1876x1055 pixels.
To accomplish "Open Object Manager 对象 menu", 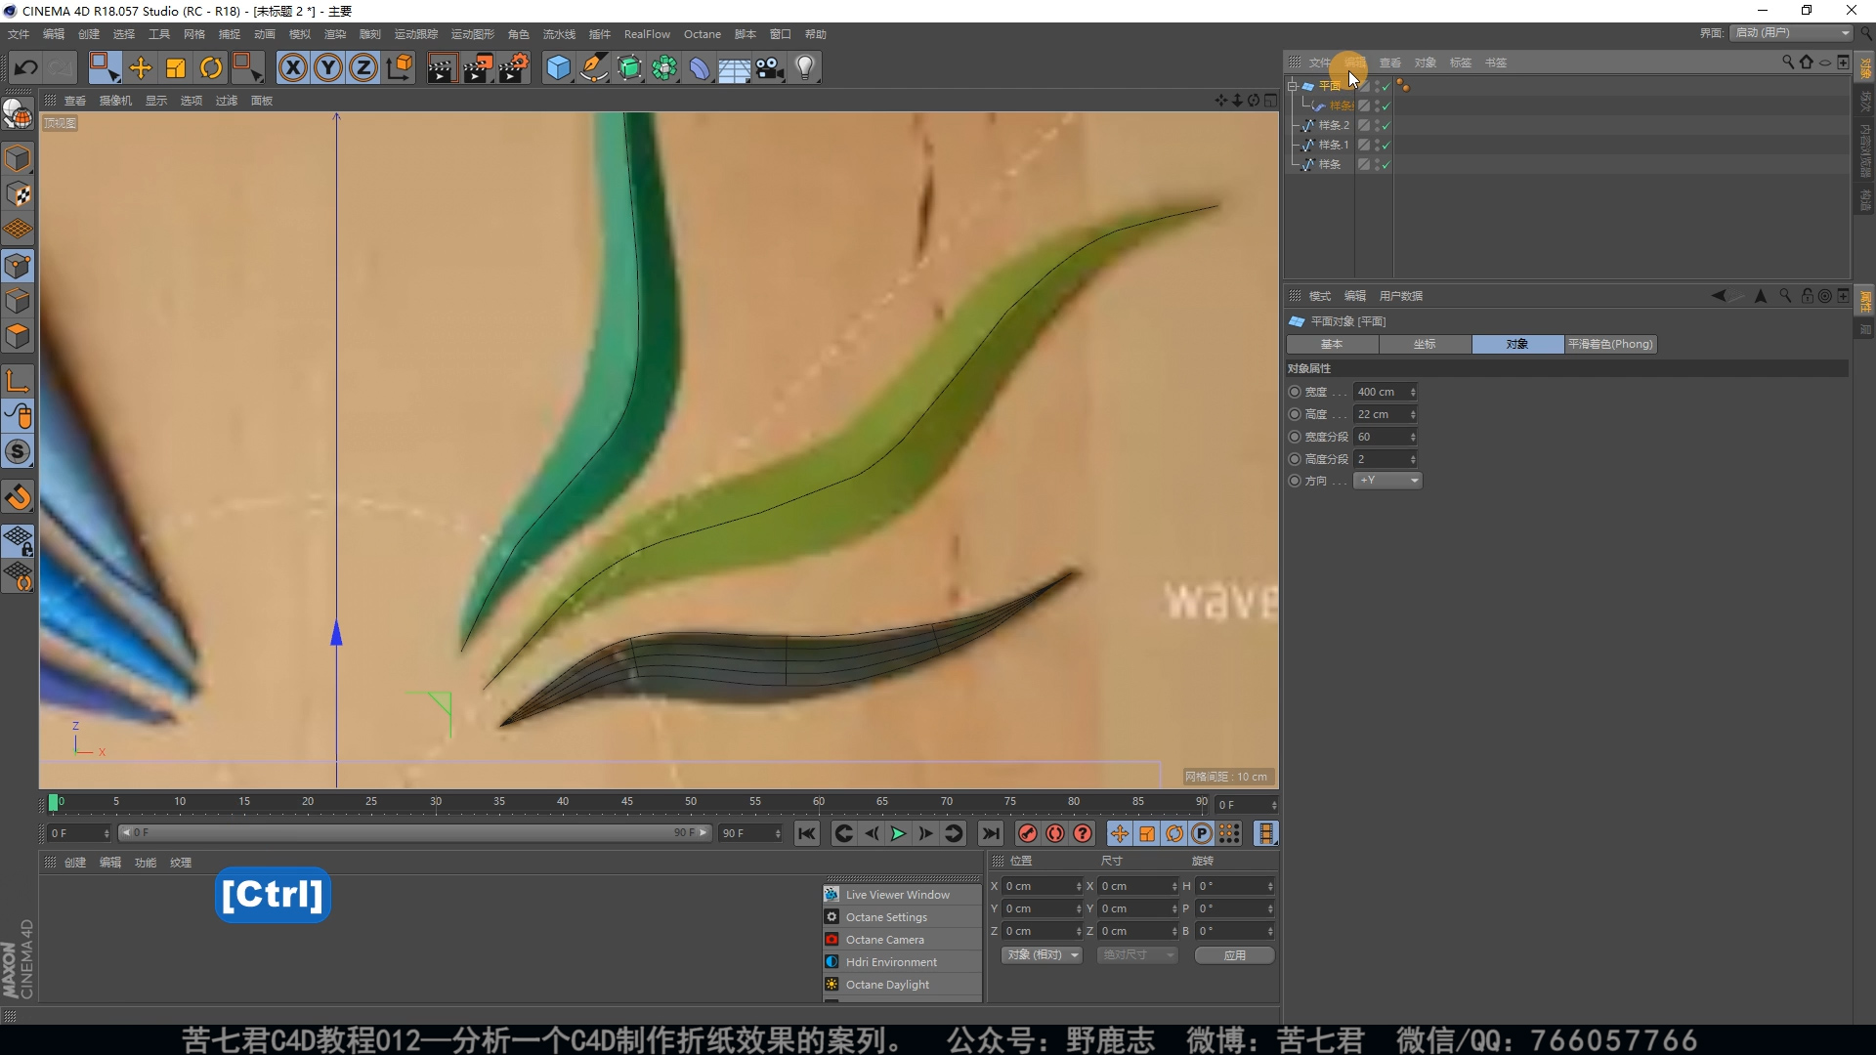I will tap(1426, 63).
